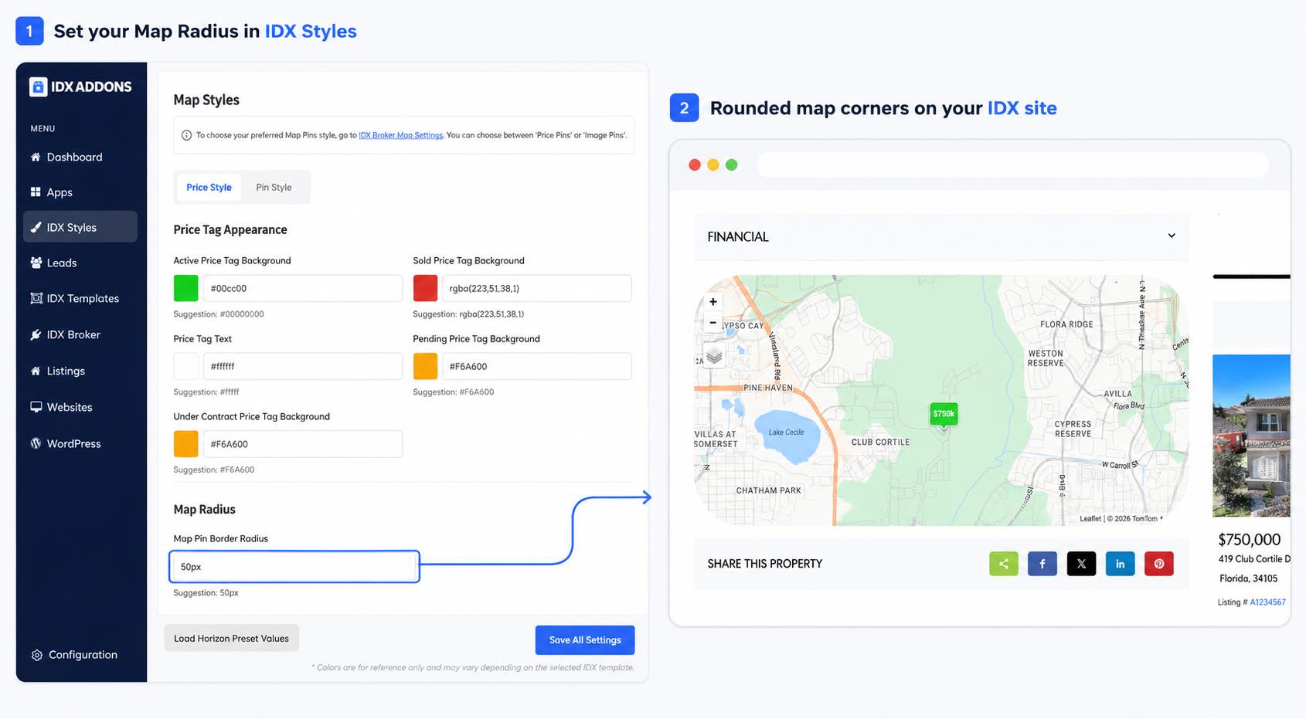This screenshot has width=1306, height=719.
Task: Click the "Florida, 34105" address line
Action: tap(1248, 578)
